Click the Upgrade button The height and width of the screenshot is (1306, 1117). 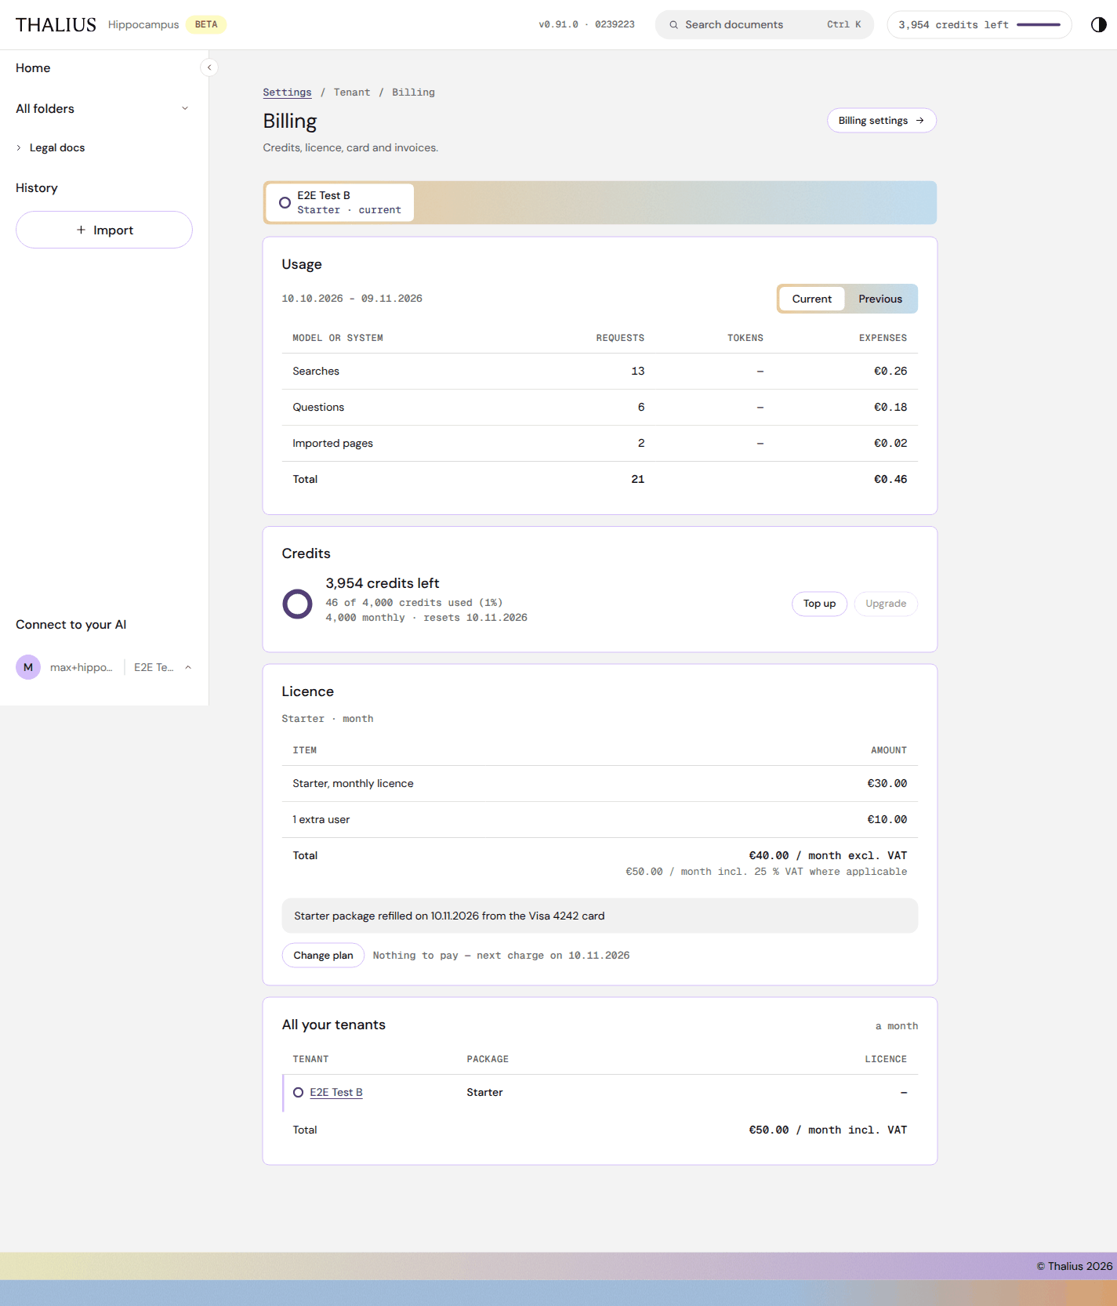point(886,604)
